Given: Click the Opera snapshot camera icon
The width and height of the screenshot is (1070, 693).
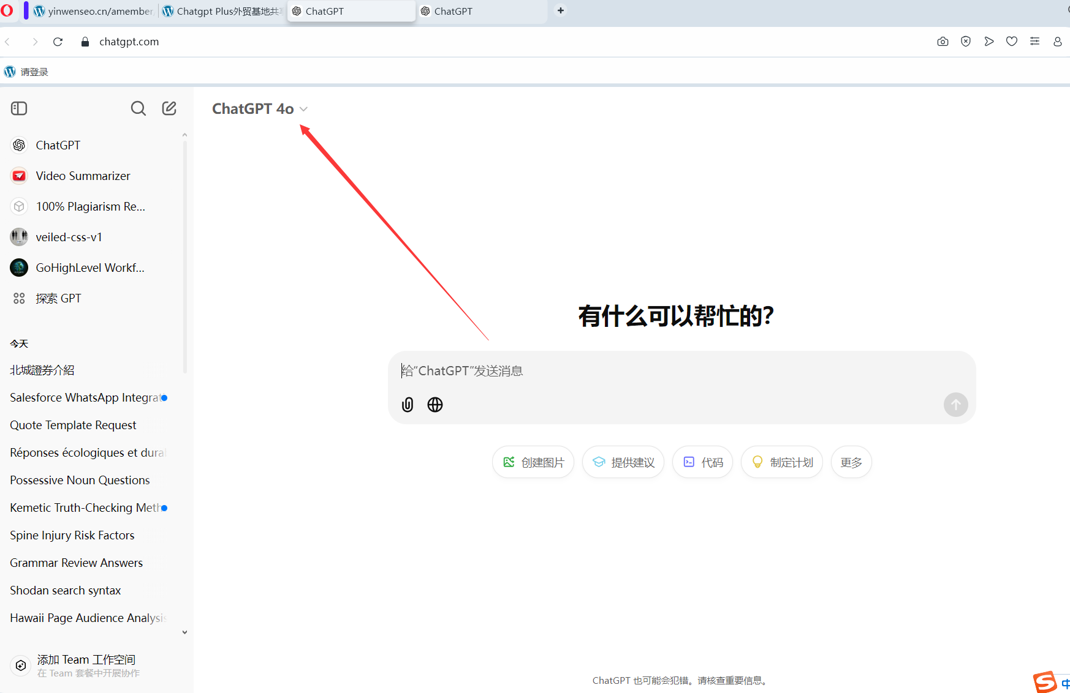Looking at the screenshot, I should [943, 42].
